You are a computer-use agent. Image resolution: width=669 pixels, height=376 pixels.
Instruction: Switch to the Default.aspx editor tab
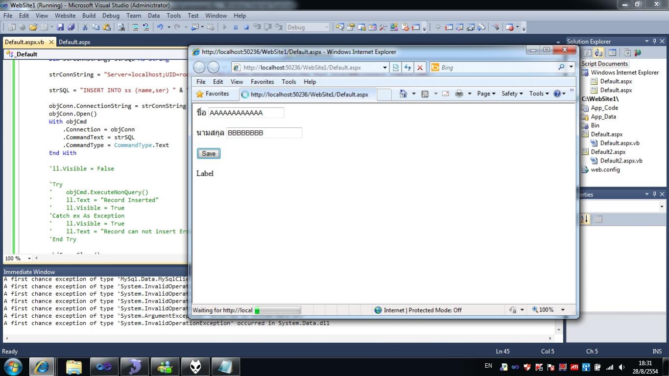point(74,42)
